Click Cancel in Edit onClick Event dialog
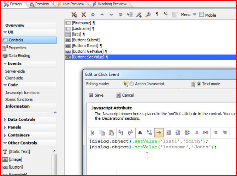The width and height of the screenshot is (237, 176). (x=125, y=95)
